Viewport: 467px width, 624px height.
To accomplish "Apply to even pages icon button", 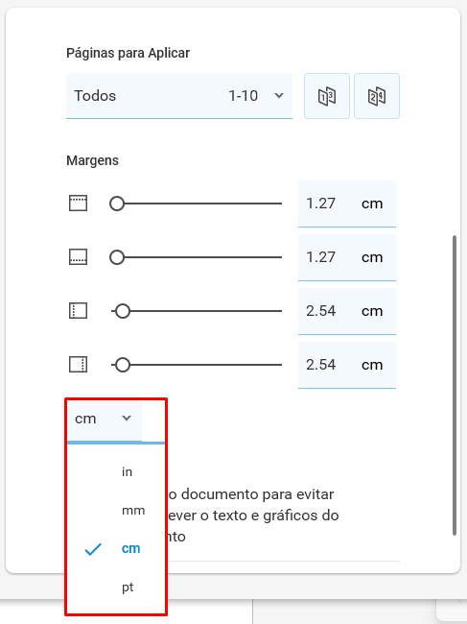I will coord(377,96).
